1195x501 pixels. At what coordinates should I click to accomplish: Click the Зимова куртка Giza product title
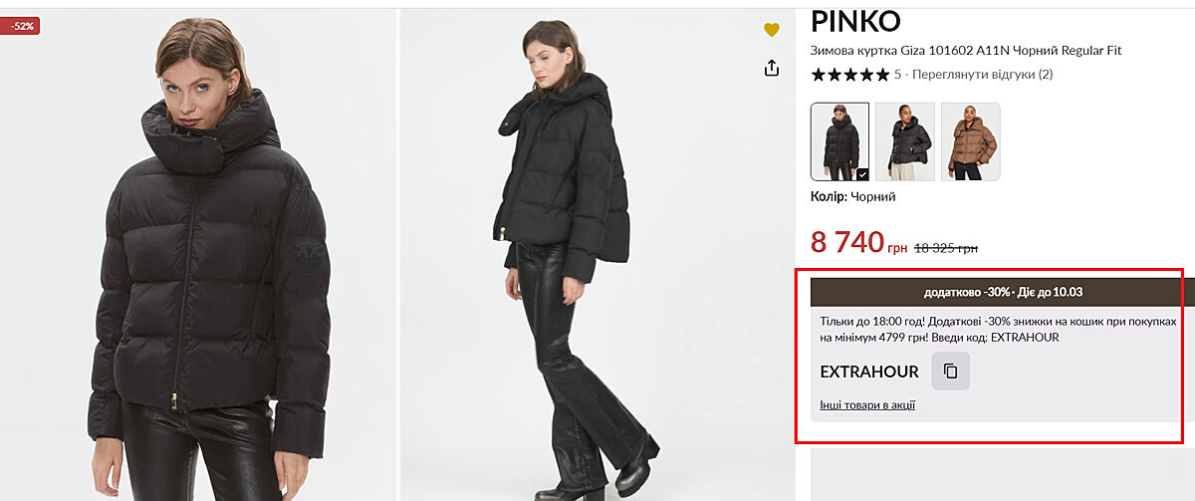click(x=966, y=51)
